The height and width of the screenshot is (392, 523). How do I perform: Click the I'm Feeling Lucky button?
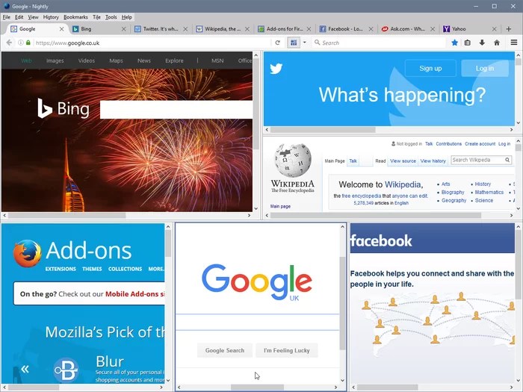pos(286,350)
